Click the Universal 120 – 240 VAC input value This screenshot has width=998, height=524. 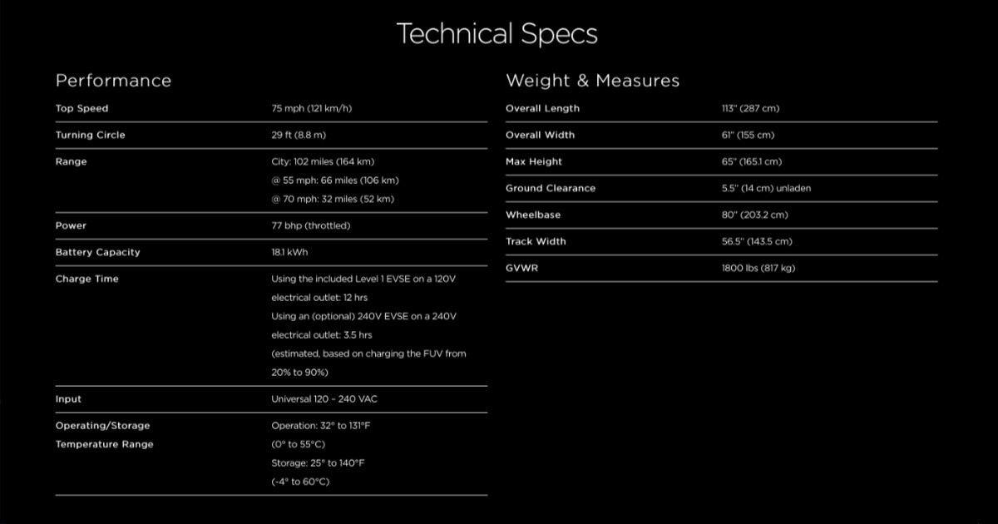point(324,399)
